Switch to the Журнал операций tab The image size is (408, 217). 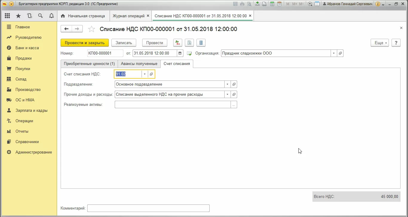(128, 16)
